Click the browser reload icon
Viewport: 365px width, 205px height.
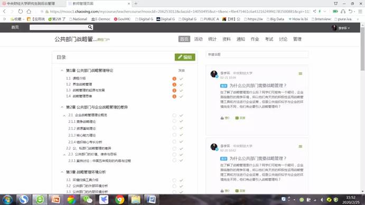coord(21,11)
